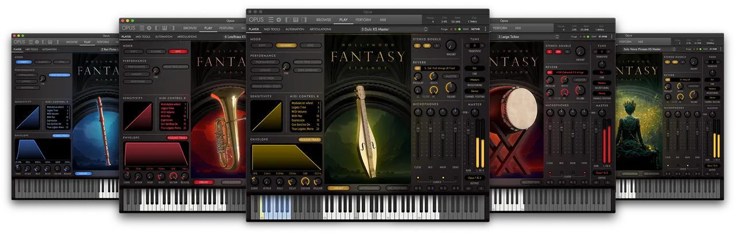735x241 pixels.
Task: Enable Con Sordino in the Strings window
Action: [x=308, y=70]
